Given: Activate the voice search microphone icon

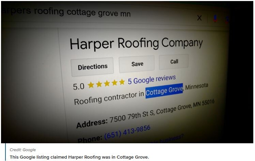Looking at the screenshot, I should tap(215, 18).
